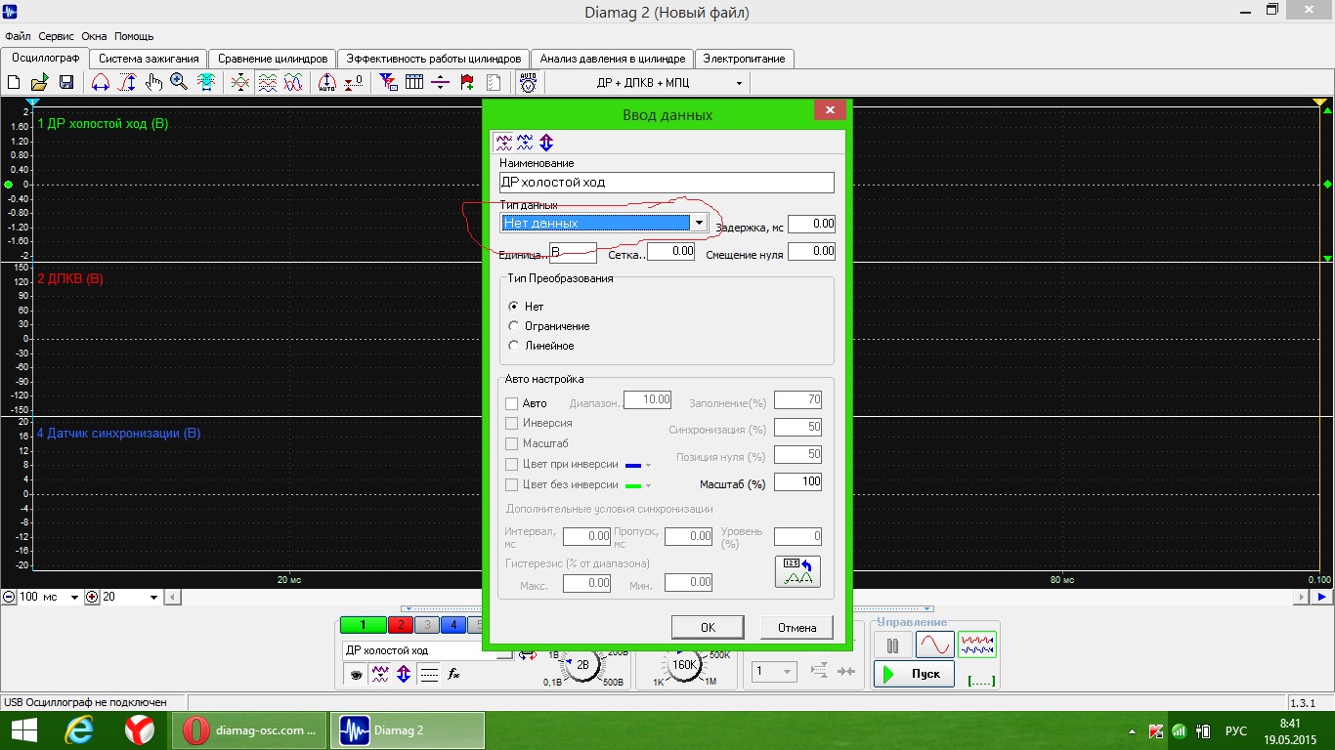Enable the Авто checkbox
The width and height of the screenshot is (1335, 750).
[x=511, y=403]
